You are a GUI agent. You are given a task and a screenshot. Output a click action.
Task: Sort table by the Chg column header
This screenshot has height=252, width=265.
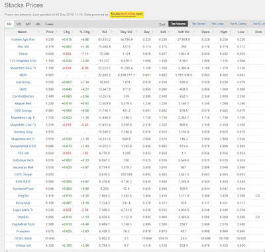[66, 32]
